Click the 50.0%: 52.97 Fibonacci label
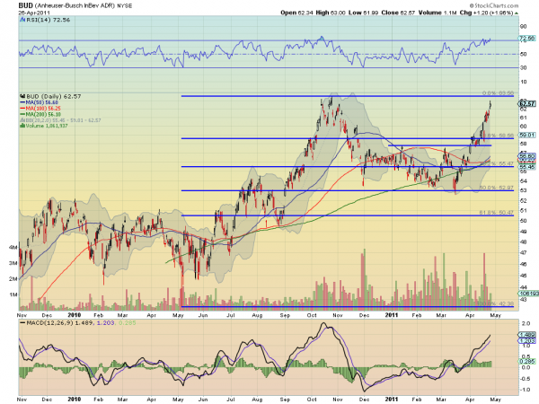 coord(497,188)
